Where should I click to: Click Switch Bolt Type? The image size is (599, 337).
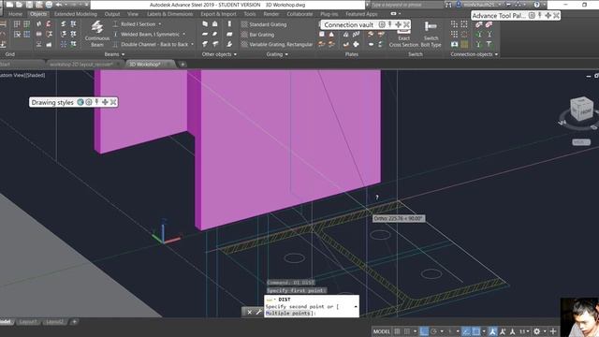pos(431,35)
